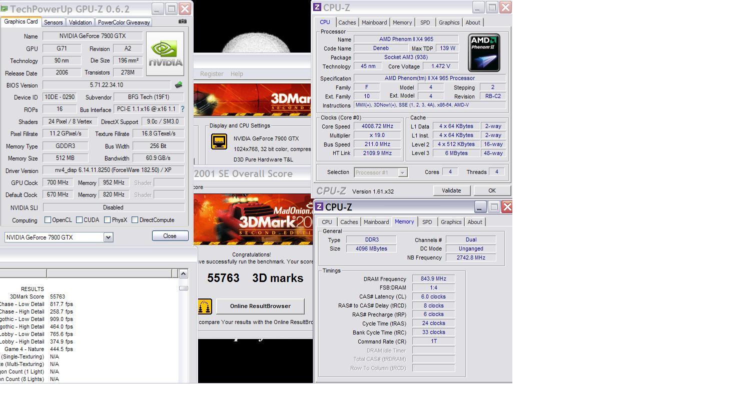Click the NB Frequency value 2742.8 MHz
Image resolution: width=735 pixels, height=414 pixels.
point(471,257)
